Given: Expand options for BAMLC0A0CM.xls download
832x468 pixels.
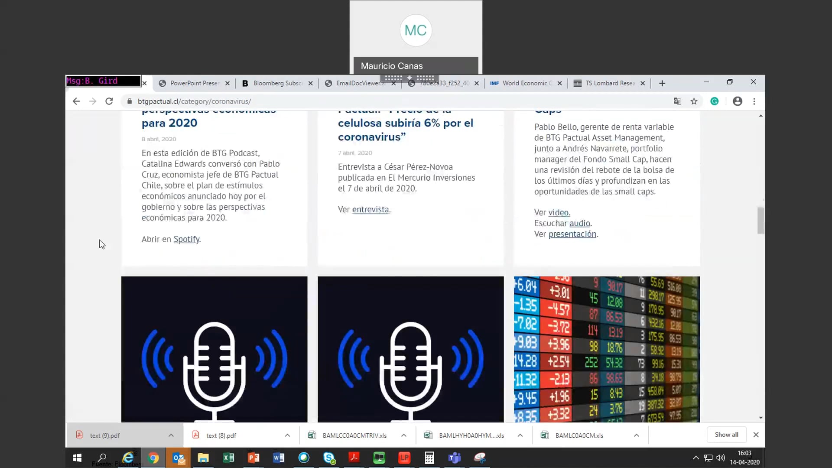Looking at the screenshot, I should [x=637, y=435].
